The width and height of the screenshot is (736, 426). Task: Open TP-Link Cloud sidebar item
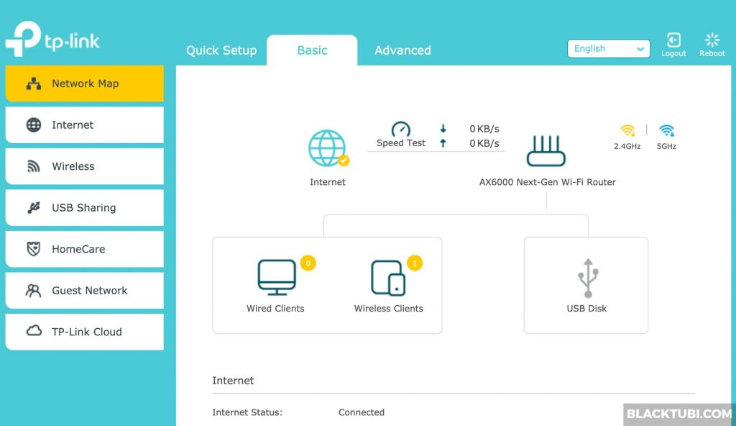(85, 332)
